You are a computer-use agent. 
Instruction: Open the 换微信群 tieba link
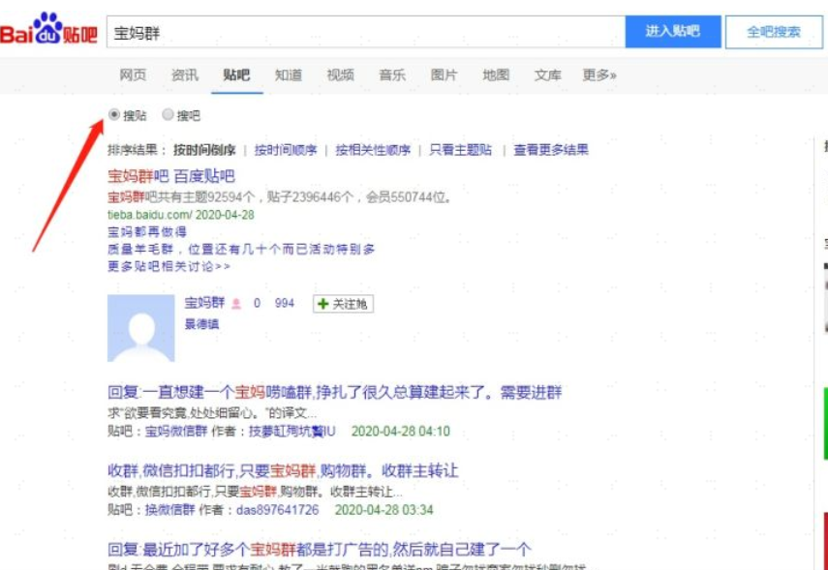[170, 510]
